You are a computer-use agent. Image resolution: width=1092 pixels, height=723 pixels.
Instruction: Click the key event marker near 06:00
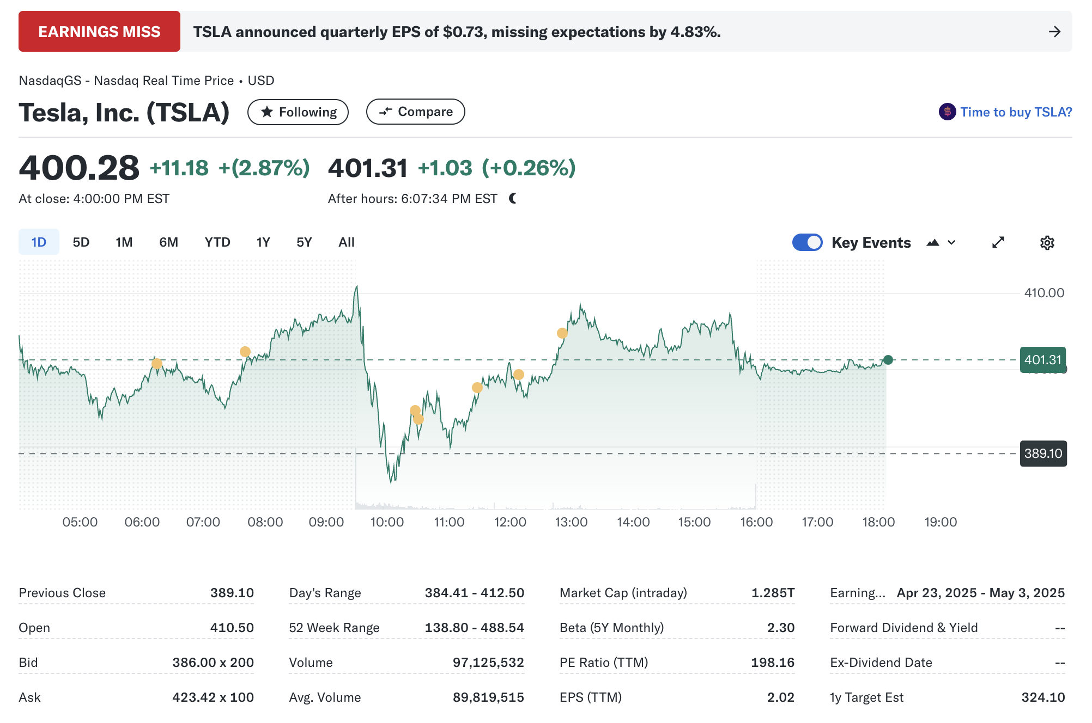(x=157, y=364)
